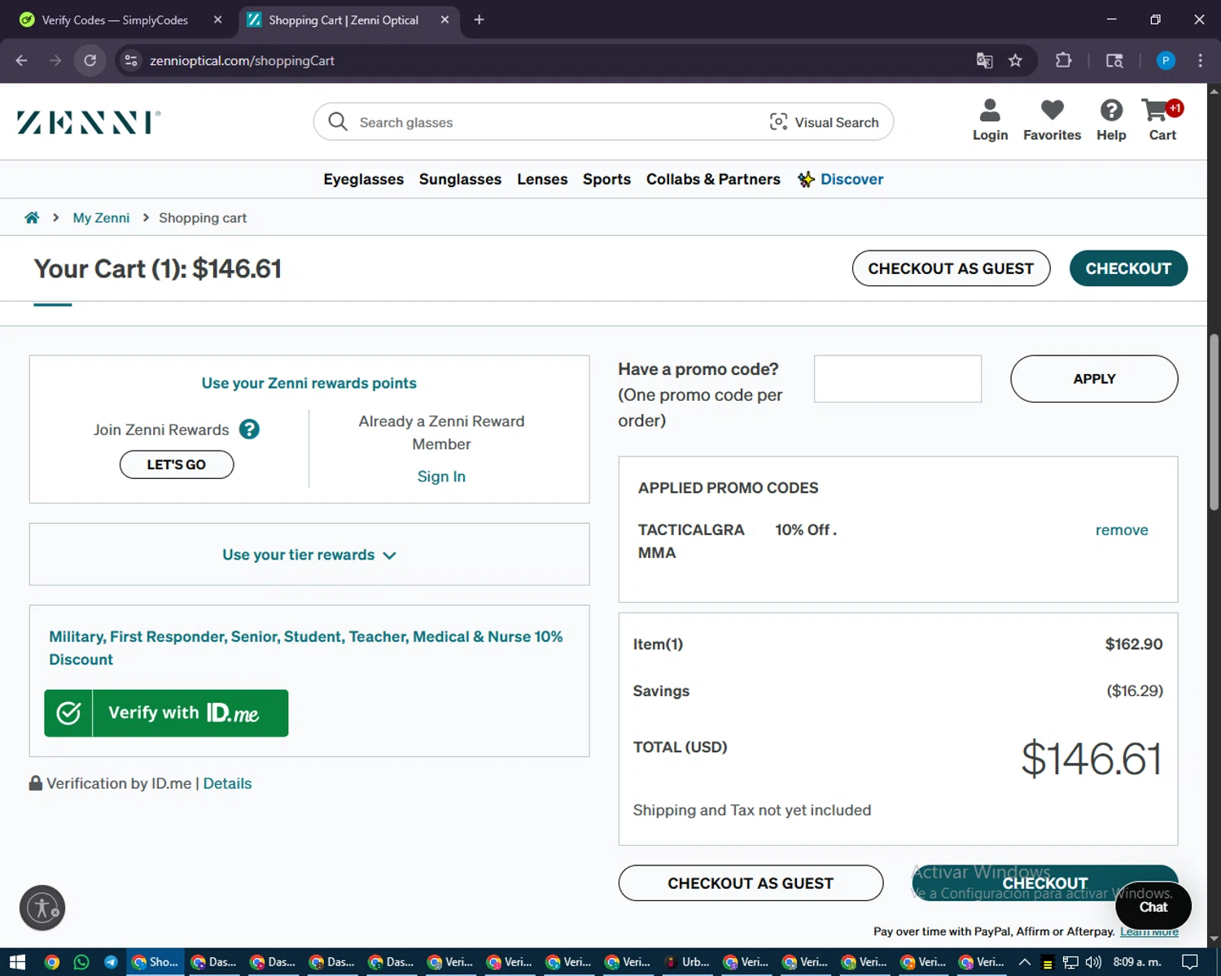Open the Sports menu
This screenshot has width=1221, height=976.
coord(606,179)
